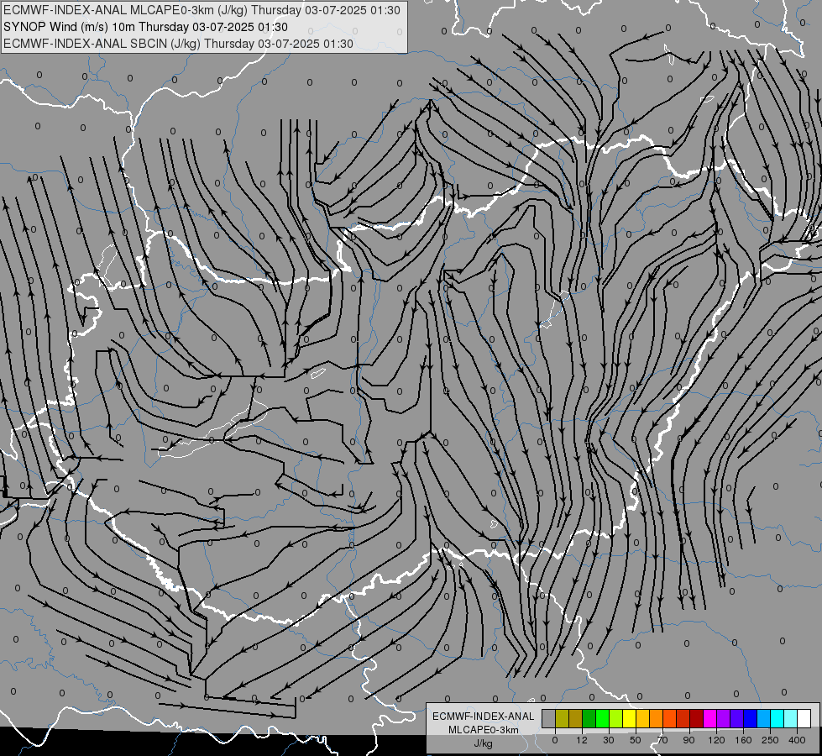The height and width of the screenshot is (756, 822).
Task: Click the purple swatch after 120
Action: (x=724, y=718)
